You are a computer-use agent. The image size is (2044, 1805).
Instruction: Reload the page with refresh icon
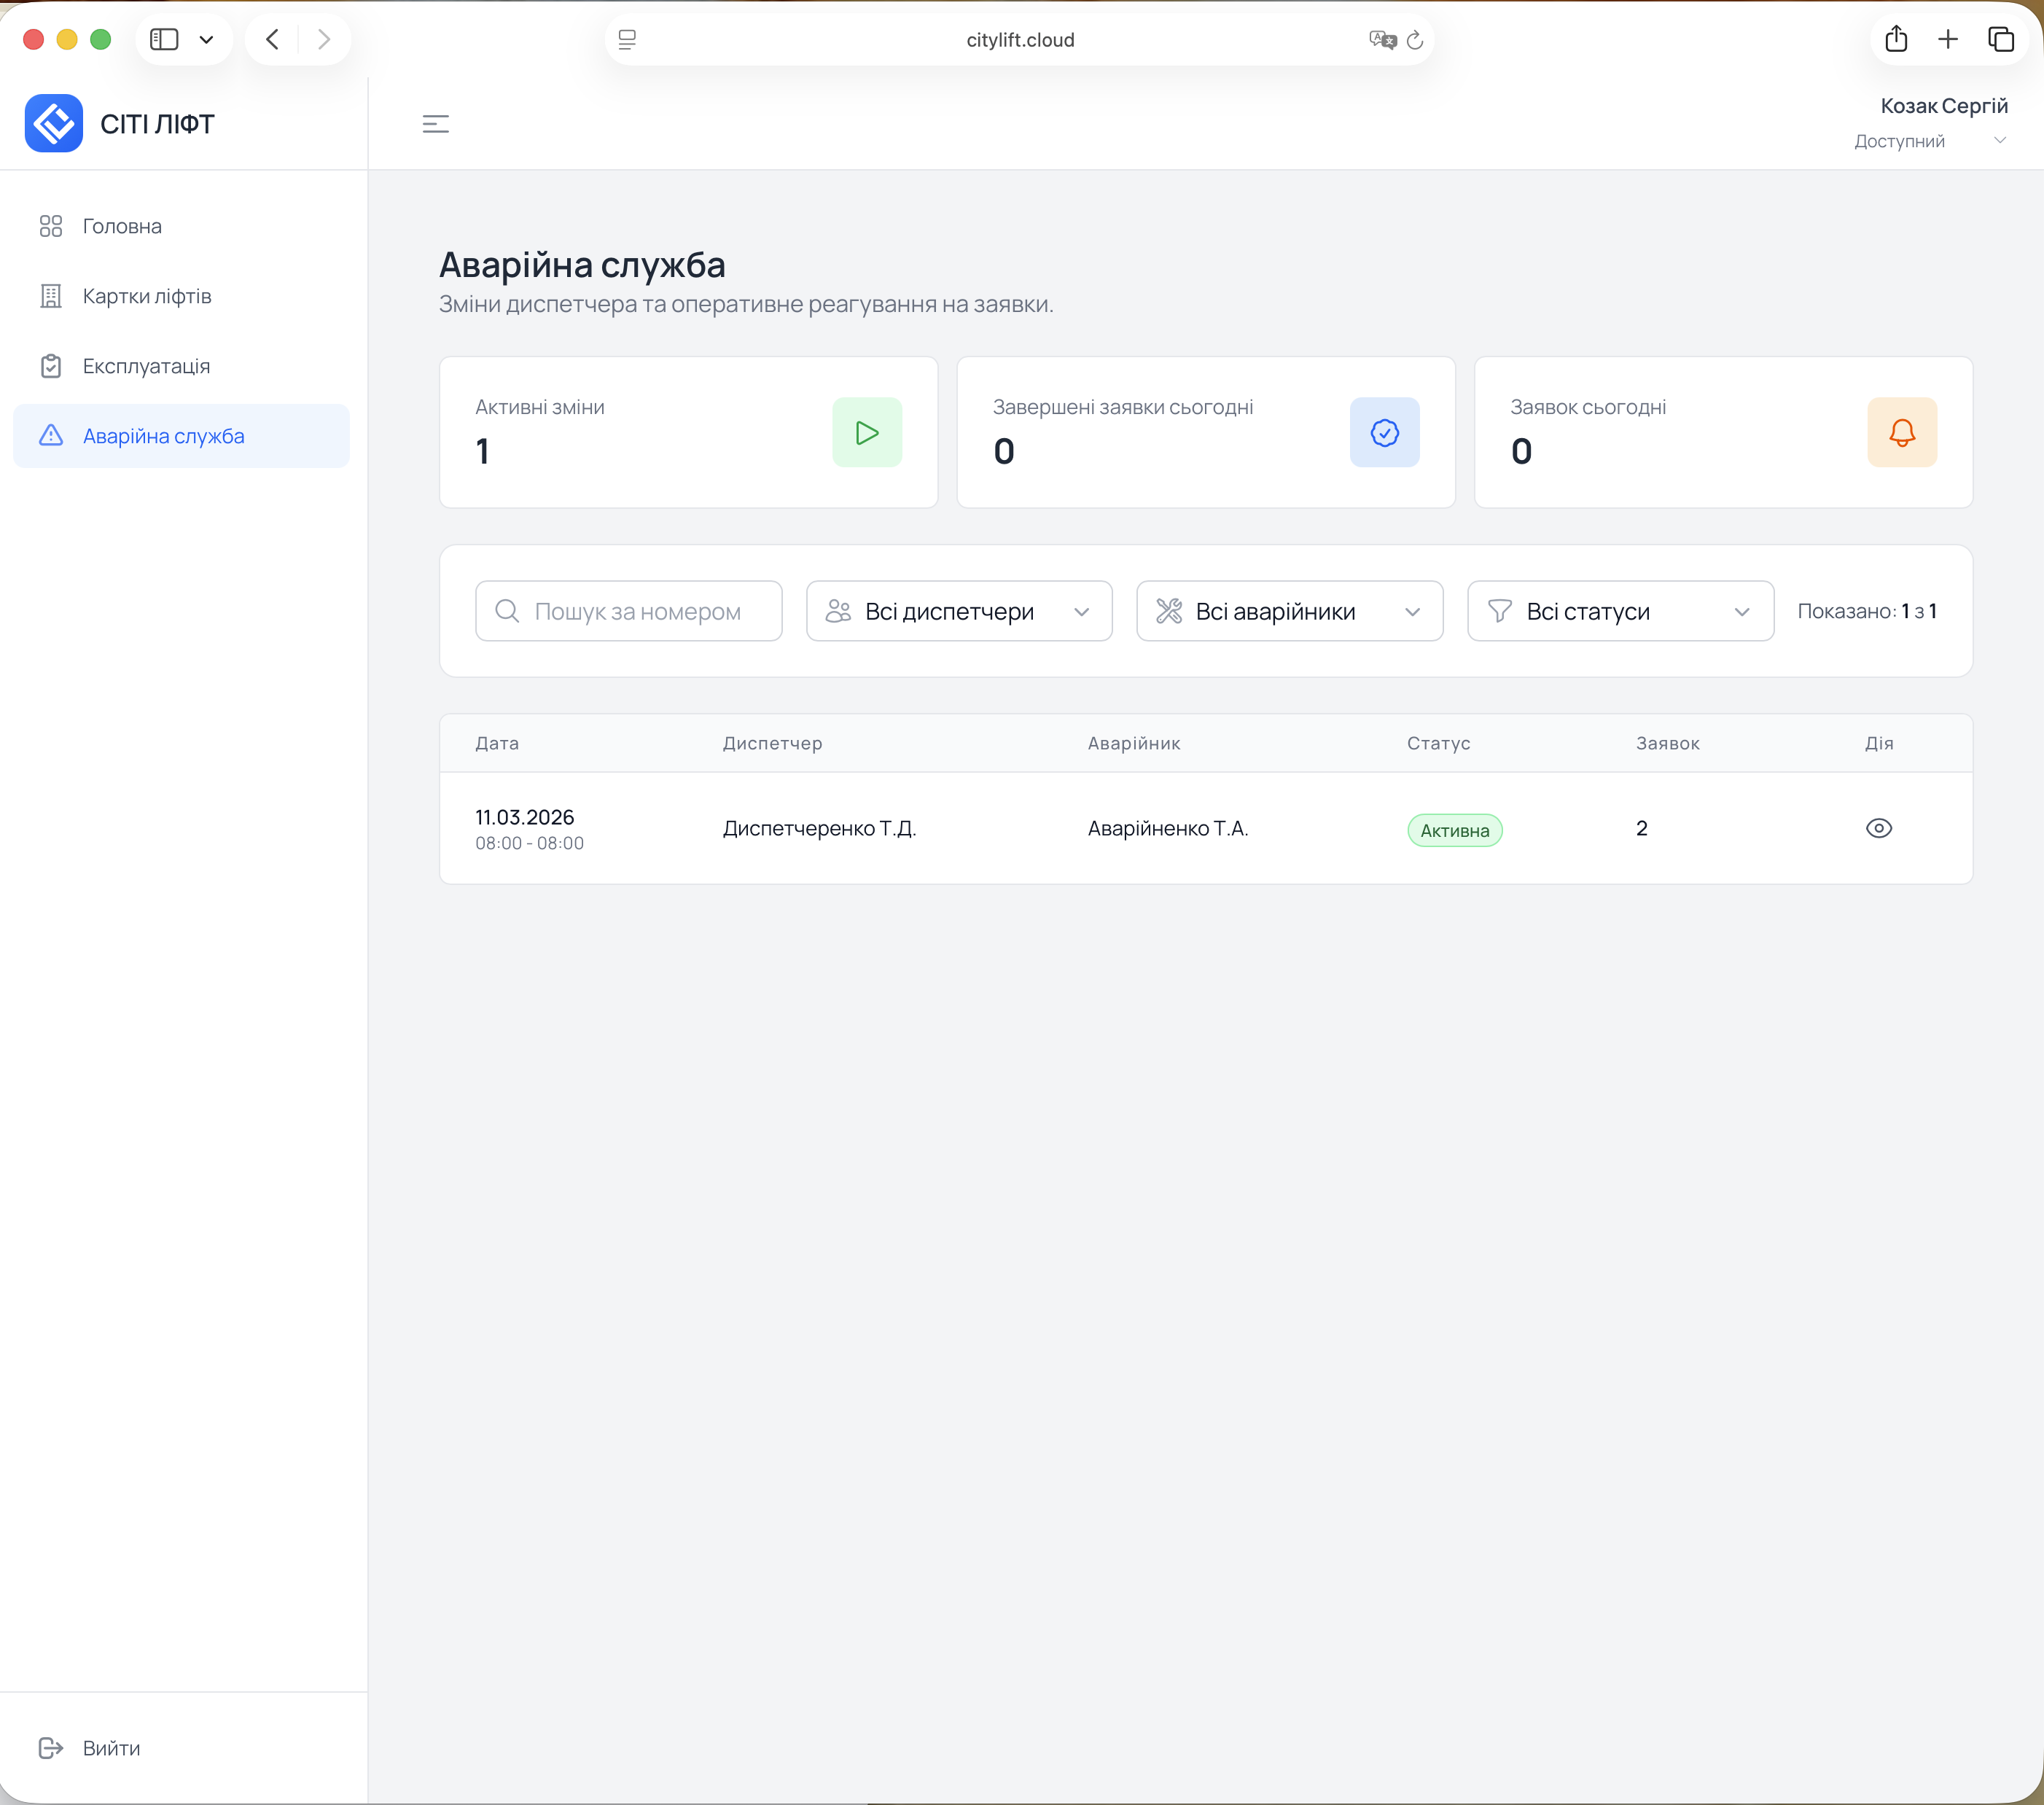tap(1414, 40)
